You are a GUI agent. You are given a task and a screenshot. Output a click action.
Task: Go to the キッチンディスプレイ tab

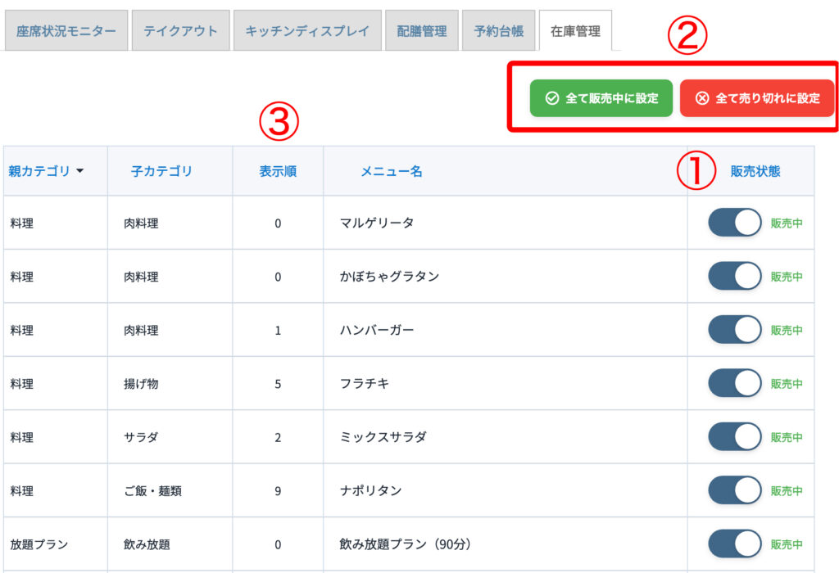(307, 31)
